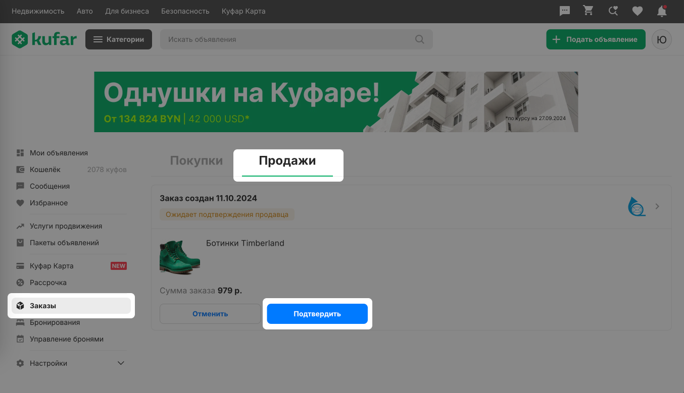Open Избранное sidebar link
Viewport: 684px width, 393px height.
(48, 203)
